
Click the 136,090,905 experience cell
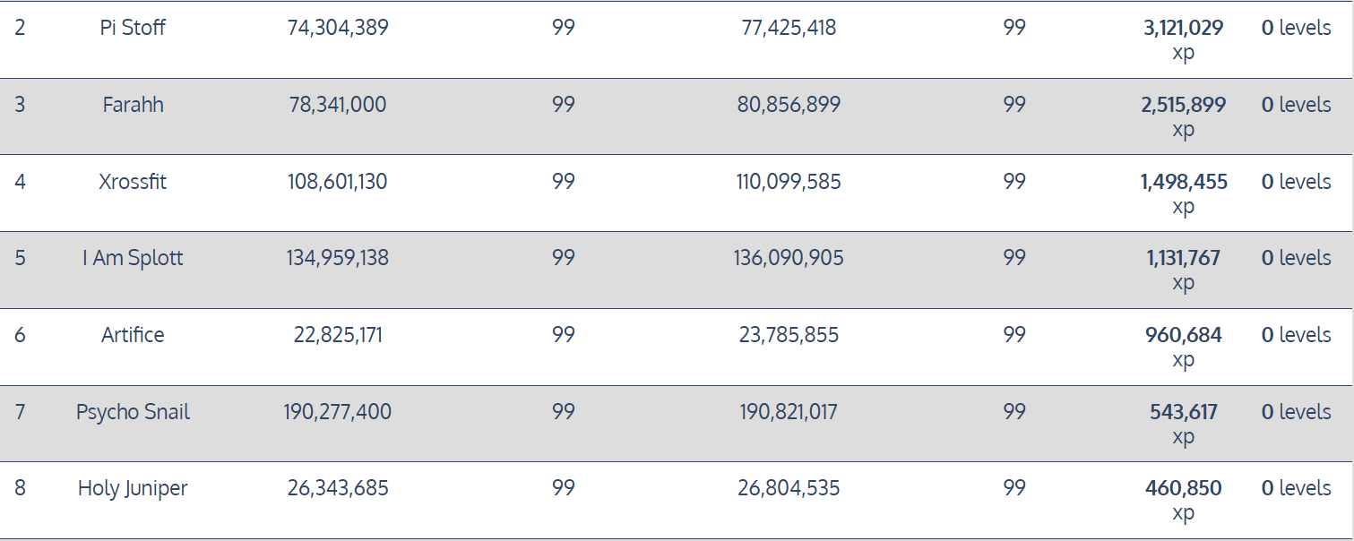pos(789,258)
